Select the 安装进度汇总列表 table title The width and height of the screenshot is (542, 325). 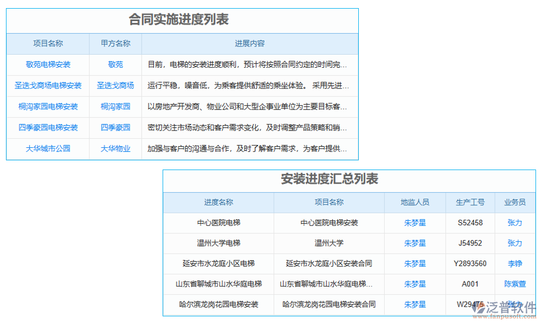click(330, 179)
